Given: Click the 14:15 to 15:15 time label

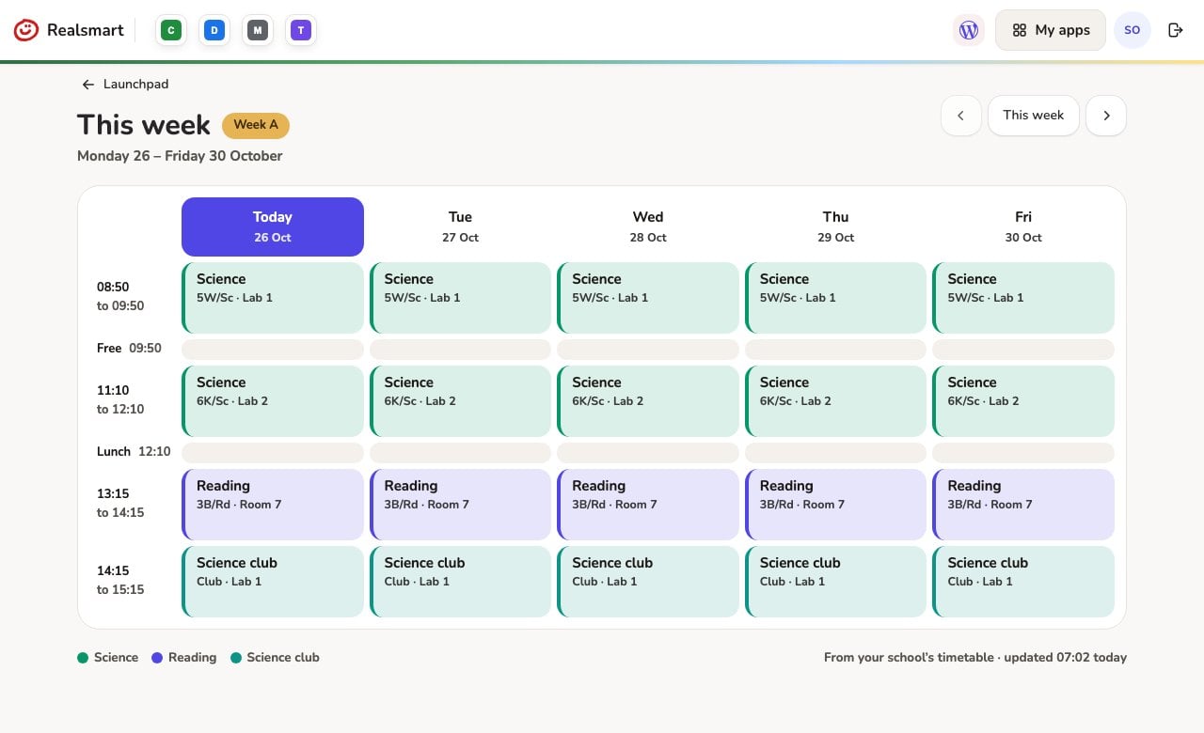Looking at the screenshot, I should (119, 581).
